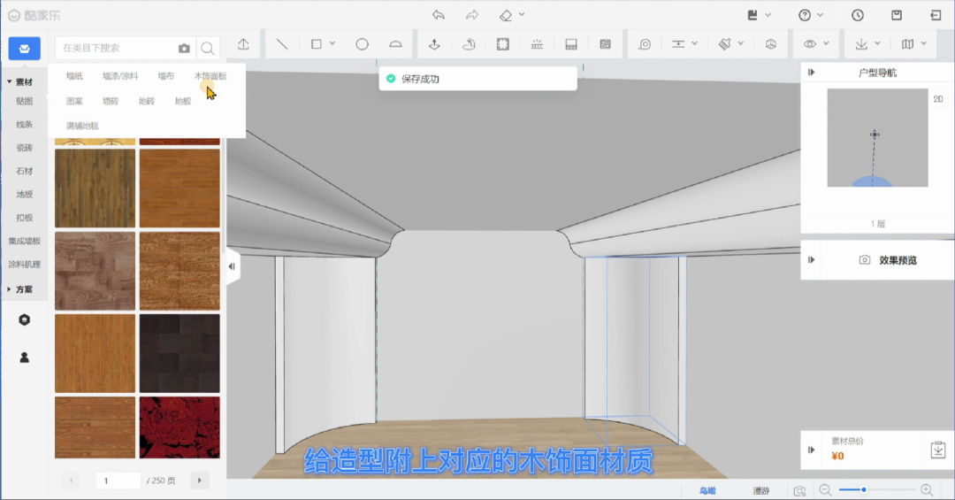Choose 墙砖 in the category popup
Image resolution: width=955 pixels, height=500 pixels.
point(111,101)
